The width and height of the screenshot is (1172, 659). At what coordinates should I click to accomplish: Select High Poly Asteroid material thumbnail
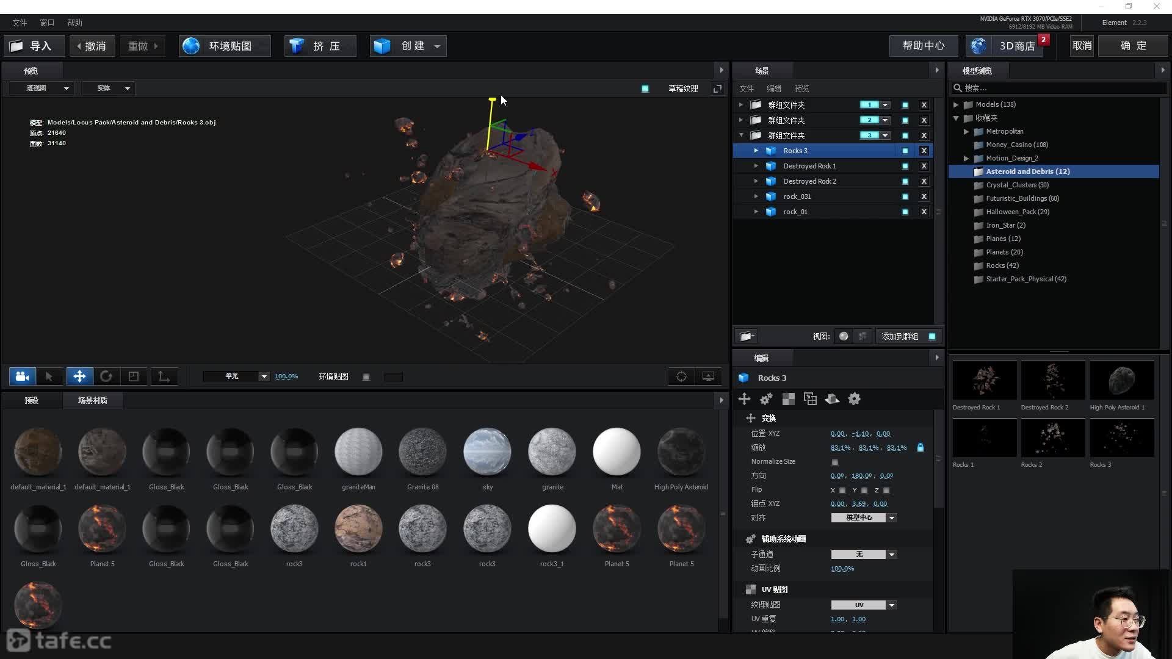(681, 450)
